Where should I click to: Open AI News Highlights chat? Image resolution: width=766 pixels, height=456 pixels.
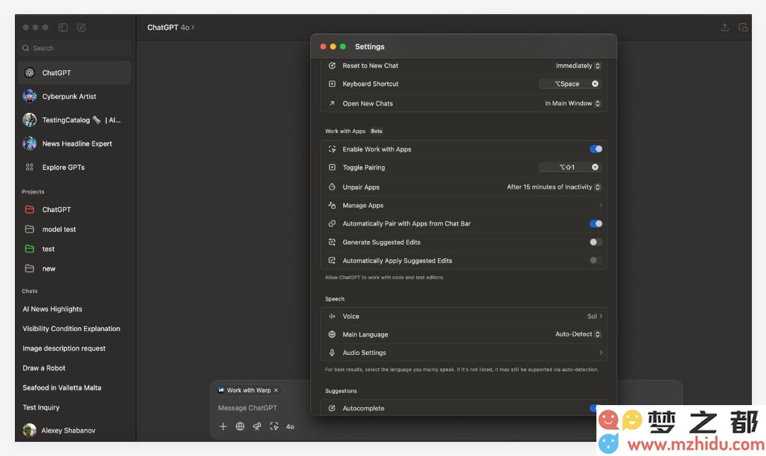pyautogui.click(x=52, y=309)
